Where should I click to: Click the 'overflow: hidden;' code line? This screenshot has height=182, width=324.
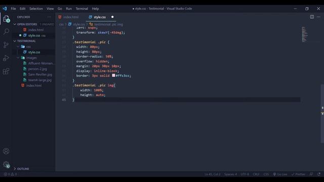[x=93, y=61]
